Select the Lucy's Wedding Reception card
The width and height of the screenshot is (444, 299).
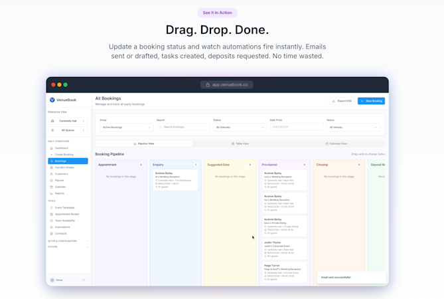(284, 180)
